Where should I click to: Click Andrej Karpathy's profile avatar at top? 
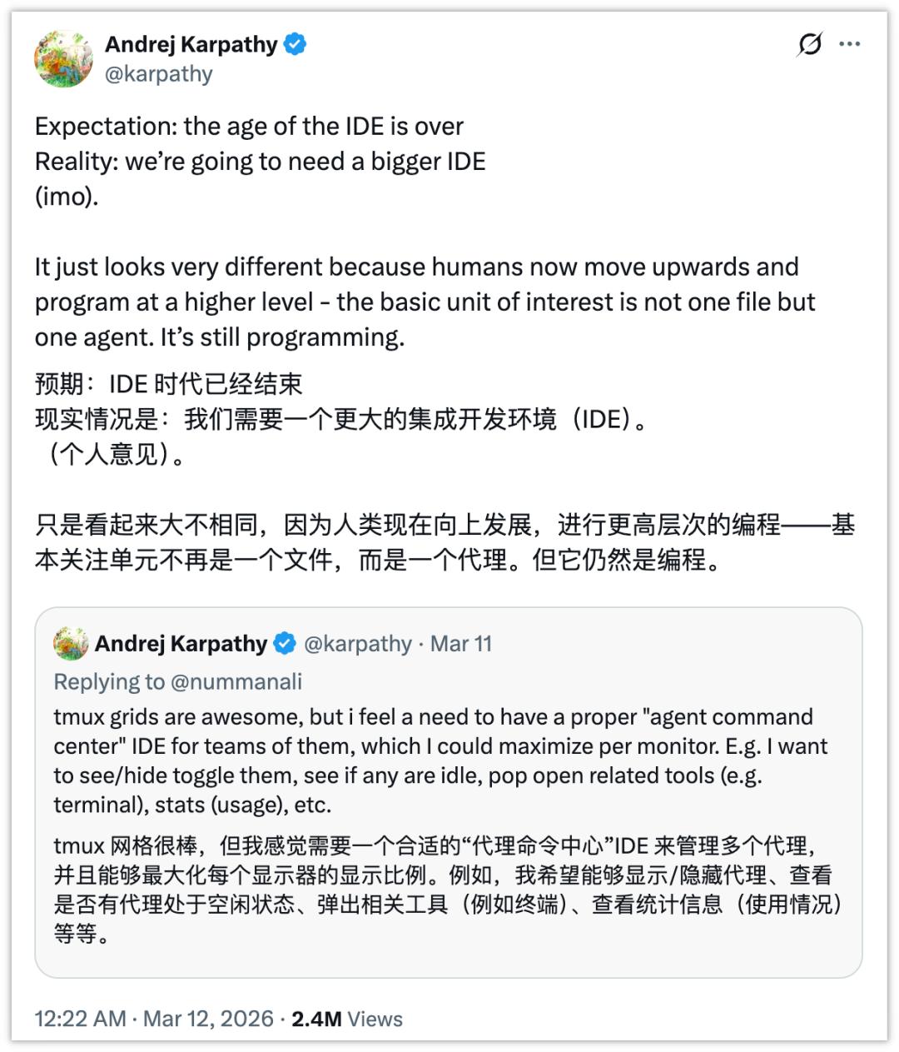coord(63,59)
